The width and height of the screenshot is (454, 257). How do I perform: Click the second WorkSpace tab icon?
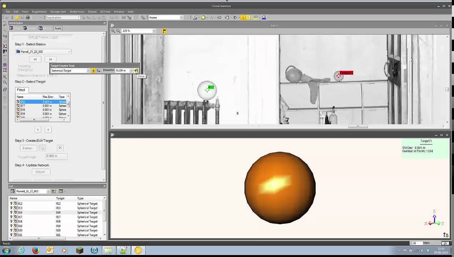pos(25,28)
